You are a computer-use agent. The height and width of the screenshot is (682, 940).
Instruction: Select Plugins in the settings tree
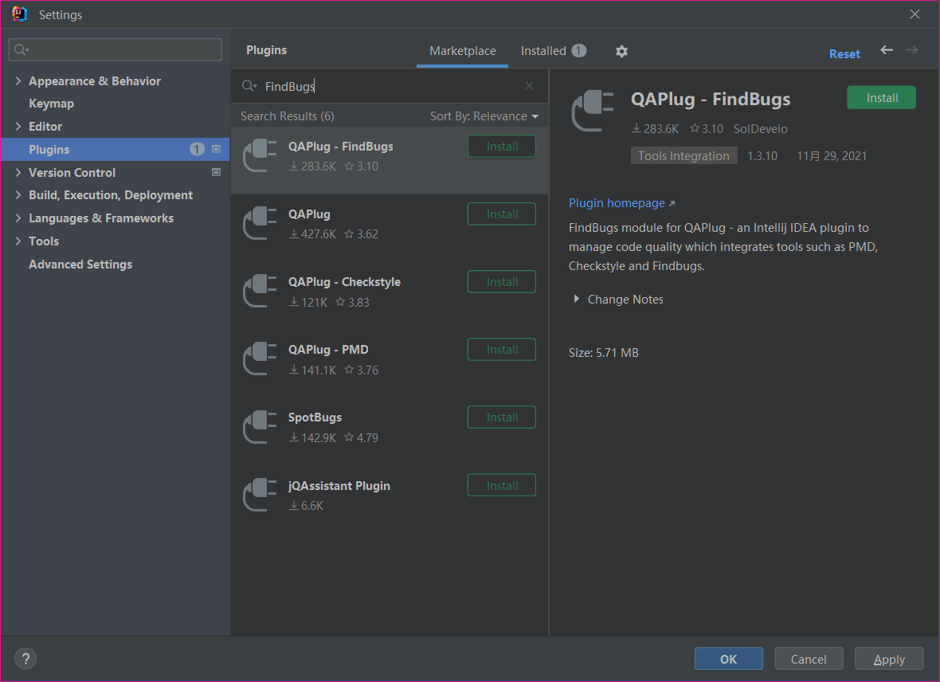point(115,149)
